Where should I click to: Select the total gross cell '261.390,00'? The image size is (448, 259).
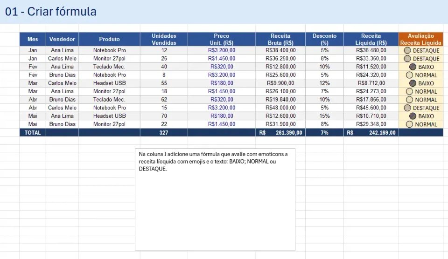pos(280,132)
